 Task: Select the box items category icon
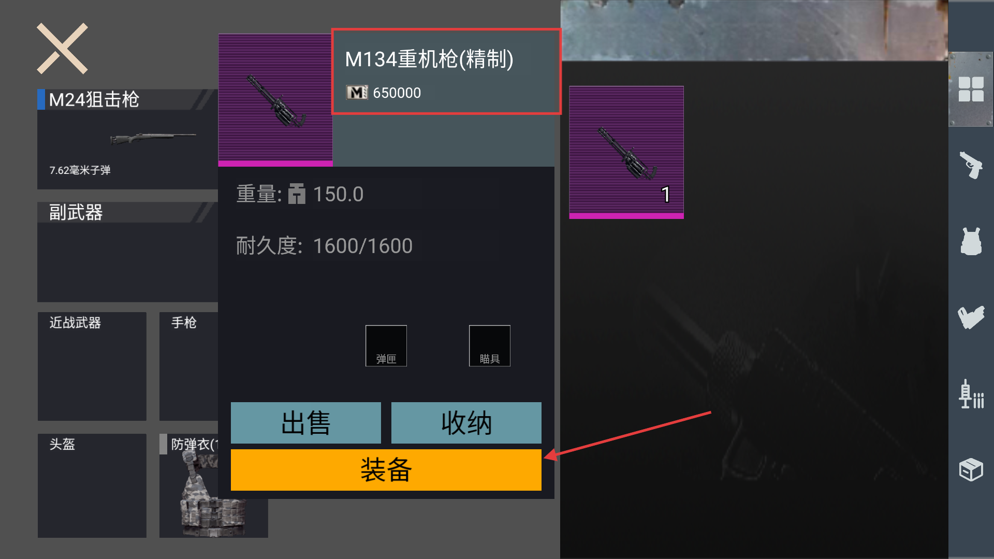pyautogui.click(x=971, y=469)
